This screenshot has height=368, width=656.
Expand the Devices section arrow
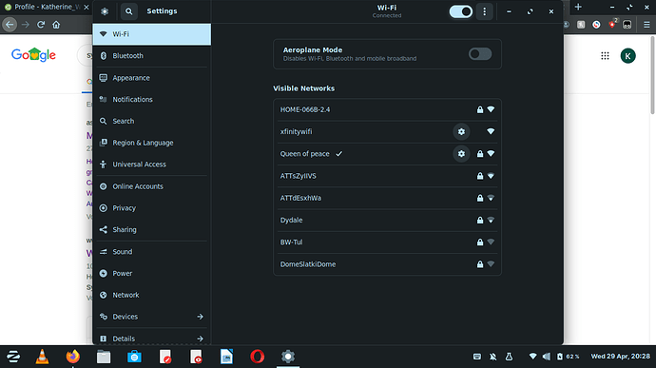pyautogui.click(x=200, y=317)
